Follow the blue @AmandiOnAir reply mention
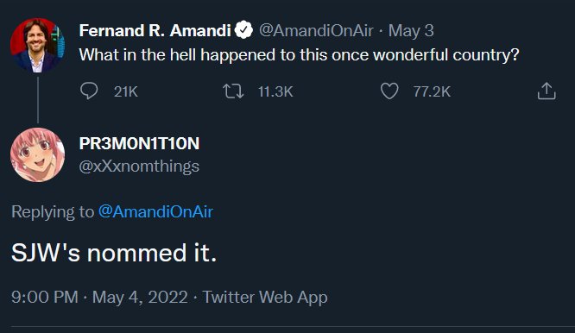This screenshot has width=575, height=333. (156, 211)
